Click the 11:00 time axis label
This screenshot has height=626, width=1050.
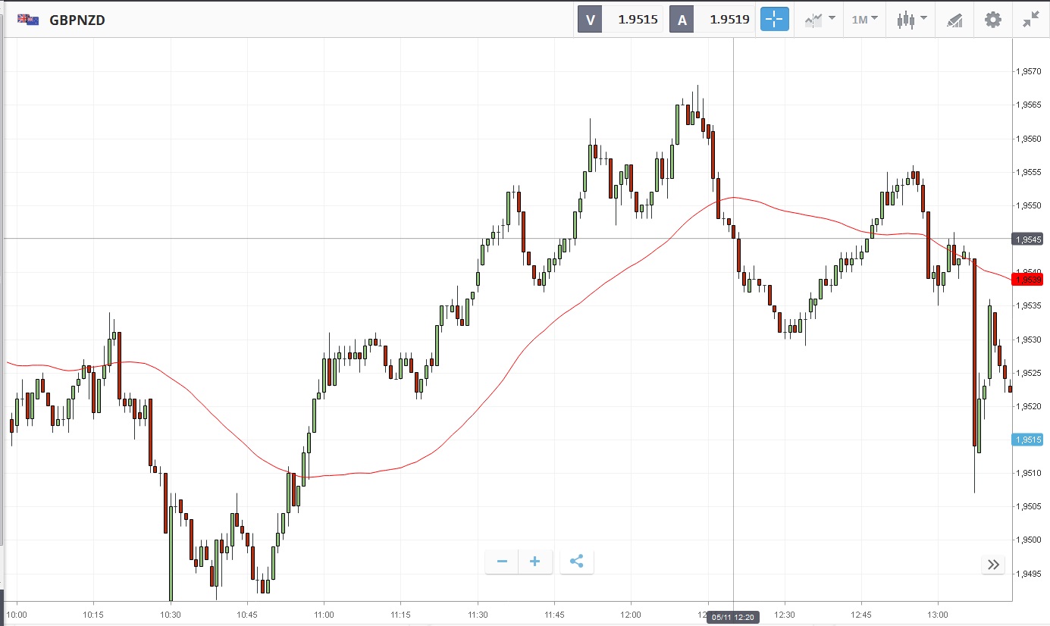324,614
